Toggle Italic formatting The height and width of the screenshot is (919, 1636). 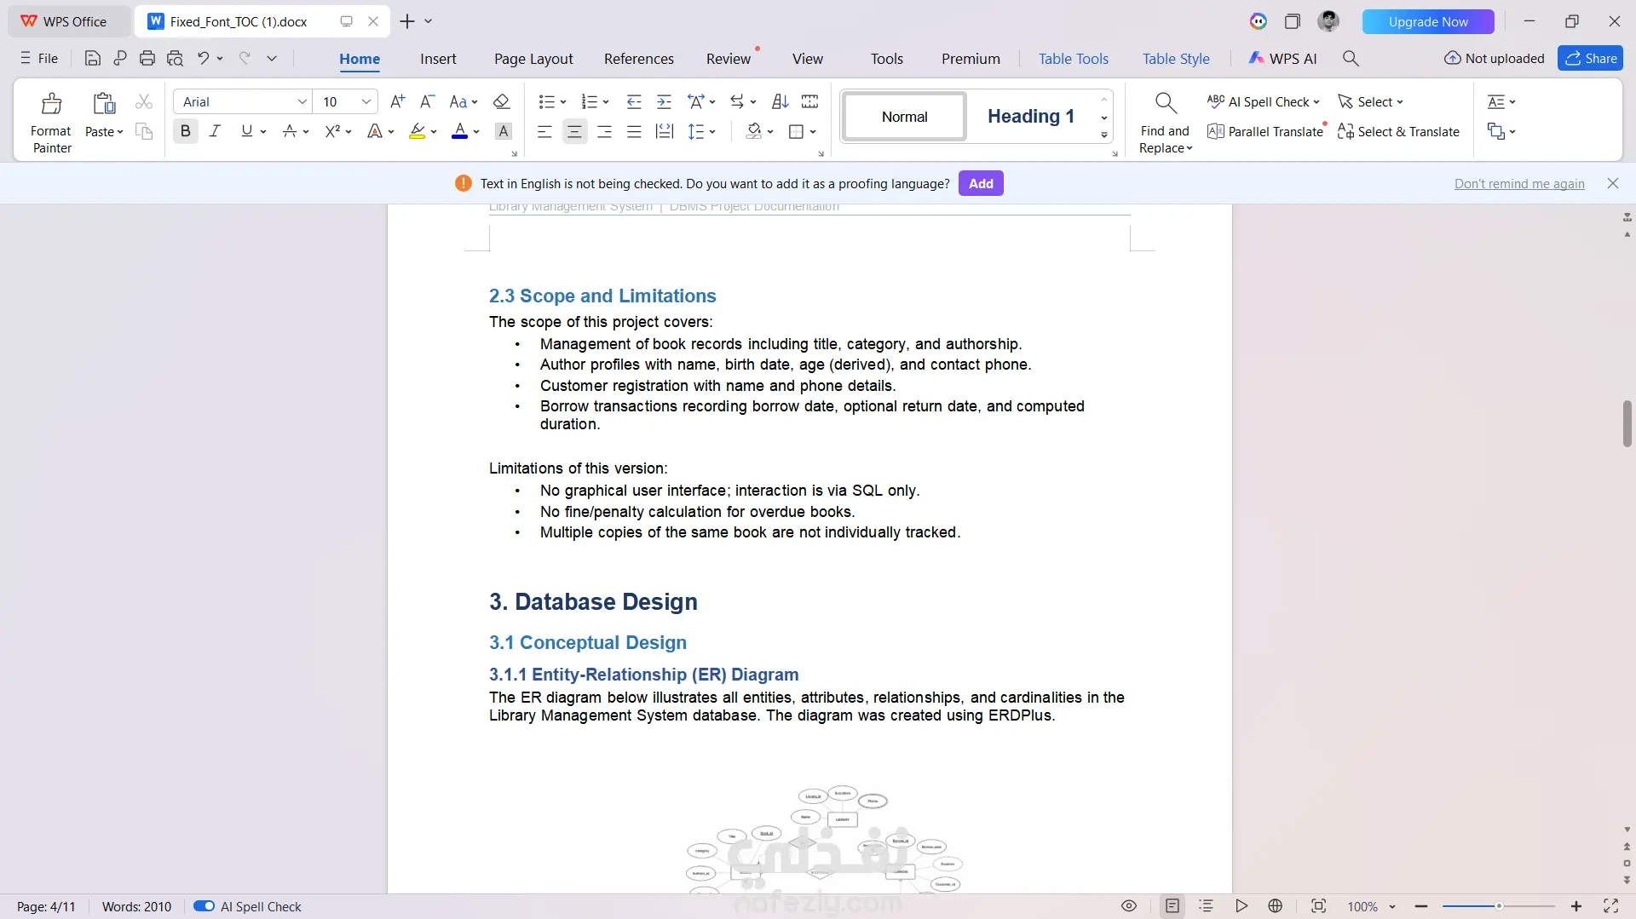215,131
